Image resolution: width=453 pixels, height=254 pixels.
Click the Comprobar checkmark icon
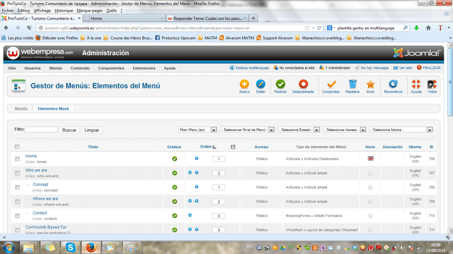coord(331,84)
